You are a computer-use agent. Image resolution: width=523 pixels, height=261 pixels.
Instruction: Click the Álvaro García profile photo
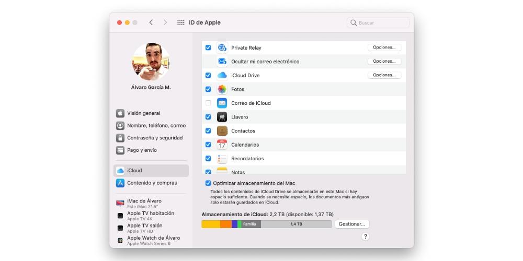(151, 62)
